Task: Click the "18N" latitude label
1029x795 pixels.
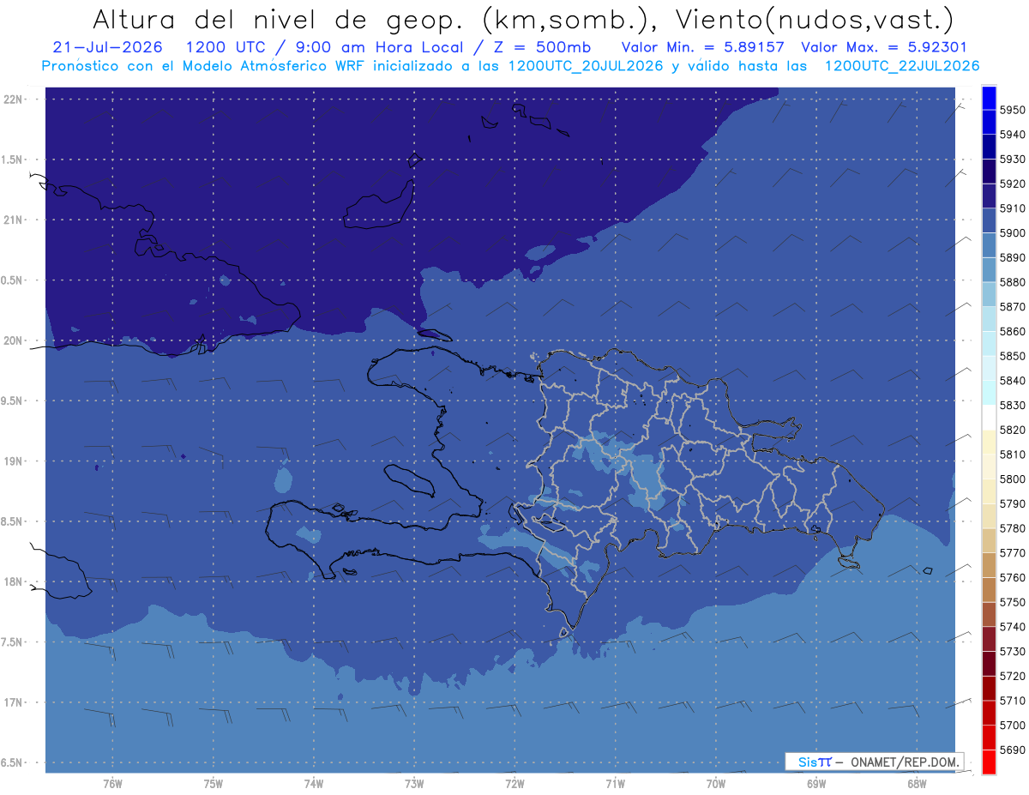Action: click(14, 582)
